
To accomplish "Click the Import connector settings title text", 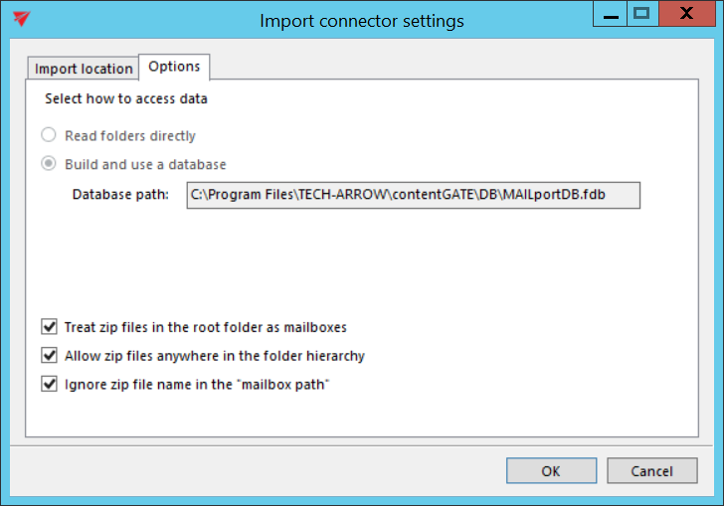I will (361, 20).
